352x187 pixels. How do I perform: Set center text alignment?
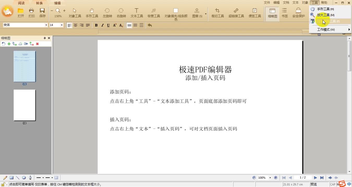click(x=76, y=25)
